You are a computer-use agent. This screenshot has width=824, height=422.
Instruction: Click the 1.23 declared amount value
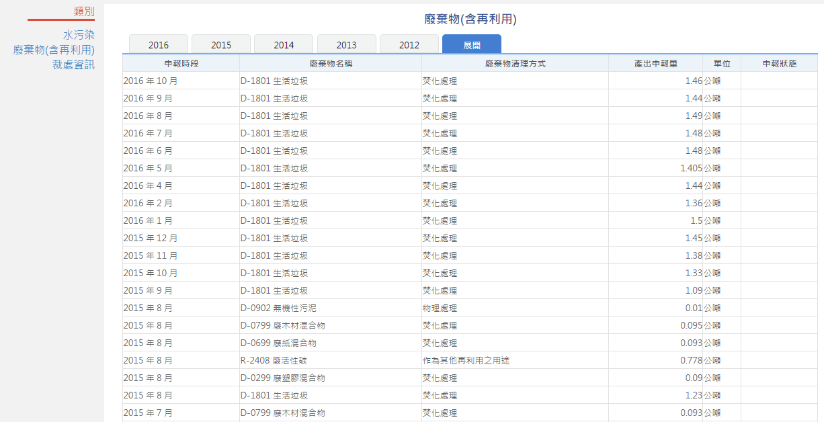tap(694, 395)
